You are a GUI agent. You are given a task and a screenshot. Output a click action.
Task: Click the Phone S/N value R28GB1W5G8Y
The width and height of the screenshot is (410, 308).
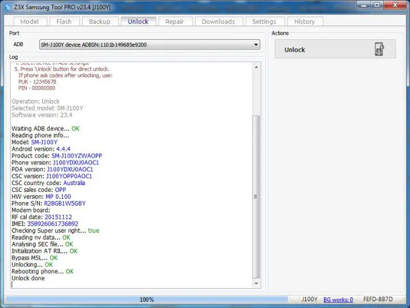click(x=65, y=203)
